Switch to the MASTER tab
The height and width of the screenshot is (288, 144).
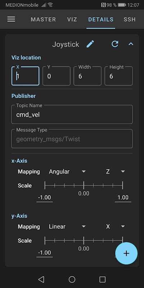coord(43,19)
